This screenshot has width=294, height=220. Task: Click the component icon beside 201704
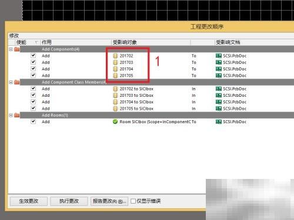point(115,69)
